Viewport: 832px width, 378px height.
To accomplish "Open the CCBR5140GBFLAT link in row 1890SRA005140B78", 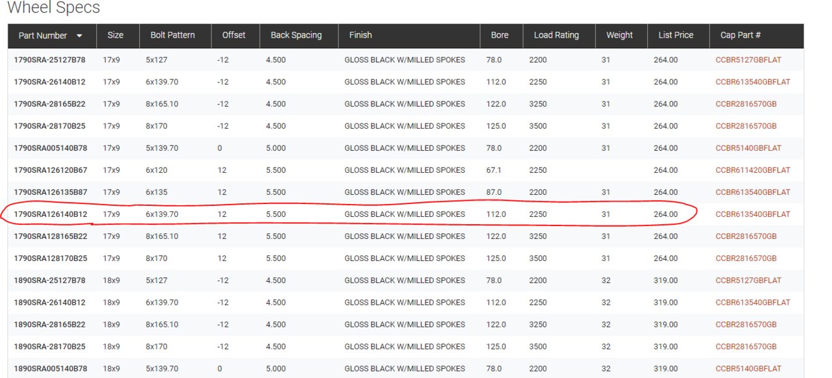I will tap(748, 369).
